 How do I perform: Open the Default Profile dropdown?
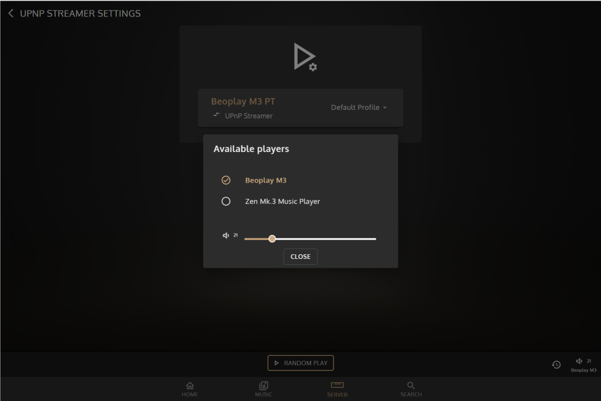pos(359,107)
